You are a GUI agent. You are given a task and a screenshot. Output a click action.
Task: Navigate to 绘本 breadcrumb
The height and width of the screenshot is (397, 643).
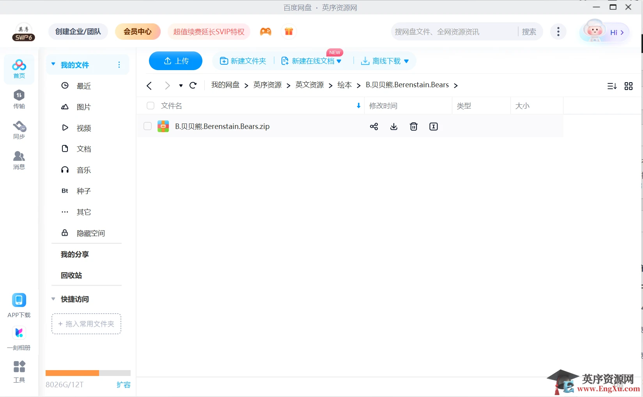point(345,85)
